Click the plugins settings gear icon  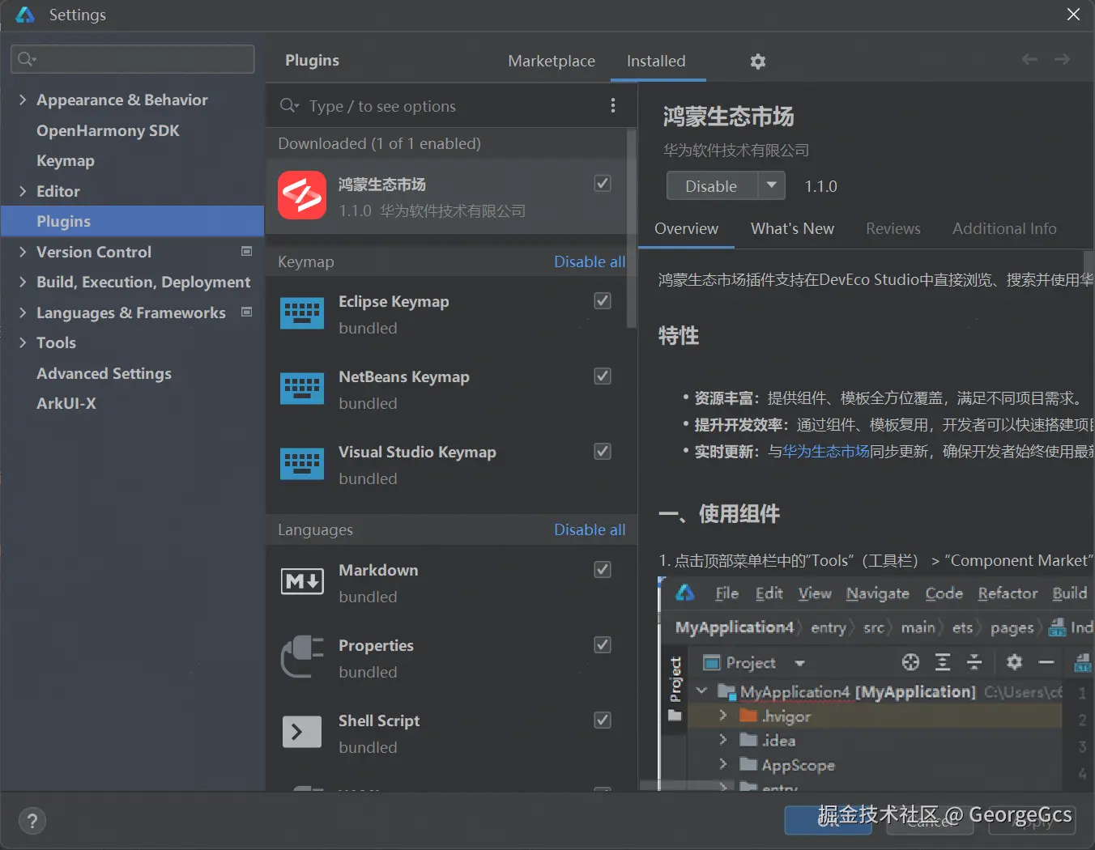click(758, 62)
